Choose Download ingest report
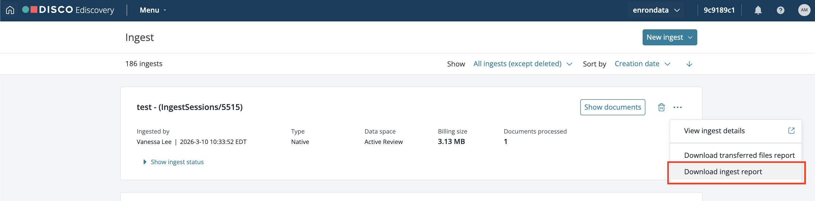Screen dimensions: 815x201 pyautogui.click(x=736, y=172)
